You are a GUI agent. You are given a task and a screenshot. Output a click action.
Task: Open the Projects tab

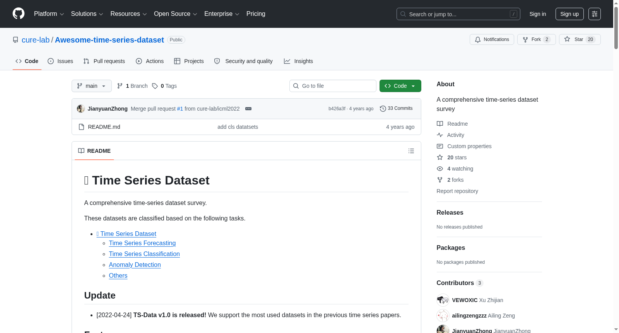click(189, 61)
